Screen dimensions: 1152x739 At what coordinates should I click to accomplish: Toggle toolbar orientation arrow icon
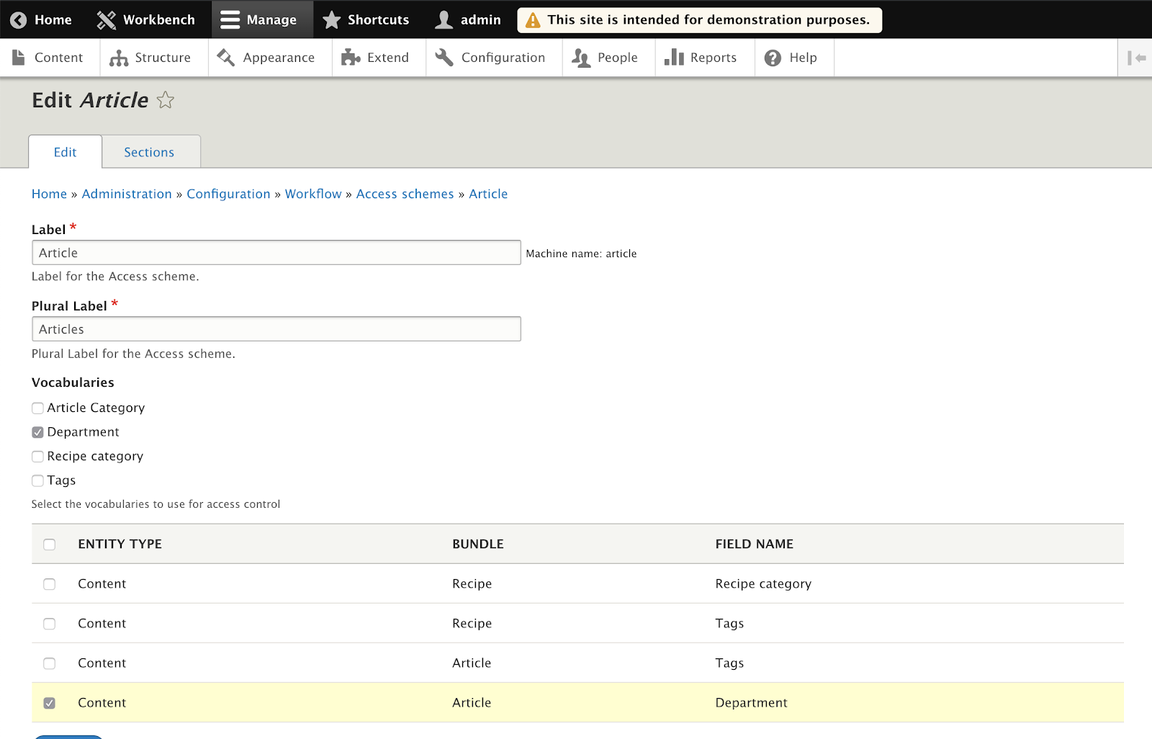tap(1137, 58)
